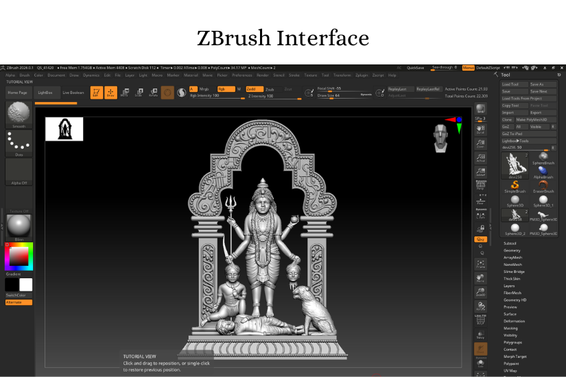Expand the Deformation section

[515, 321]
